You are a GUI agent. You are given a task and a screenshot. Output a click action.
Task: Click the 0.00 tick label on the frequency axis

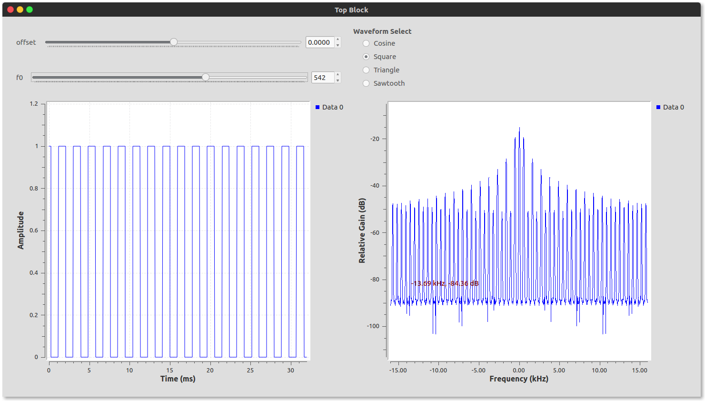519,370
